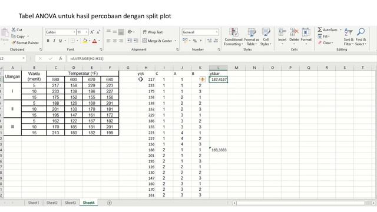This screenshot has width=377, height=212.
Task: Click the Borders icon
Action: click(x=72, y=41)
